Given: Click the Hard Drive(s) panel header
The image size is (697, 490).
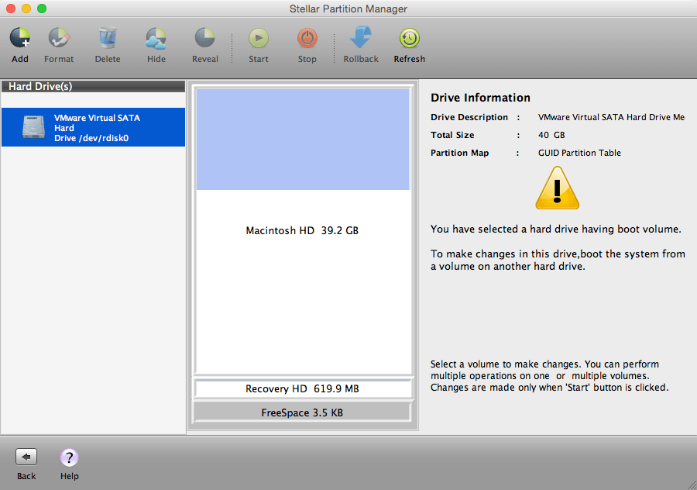Looking at the screenshot, I should pos(94,86).
